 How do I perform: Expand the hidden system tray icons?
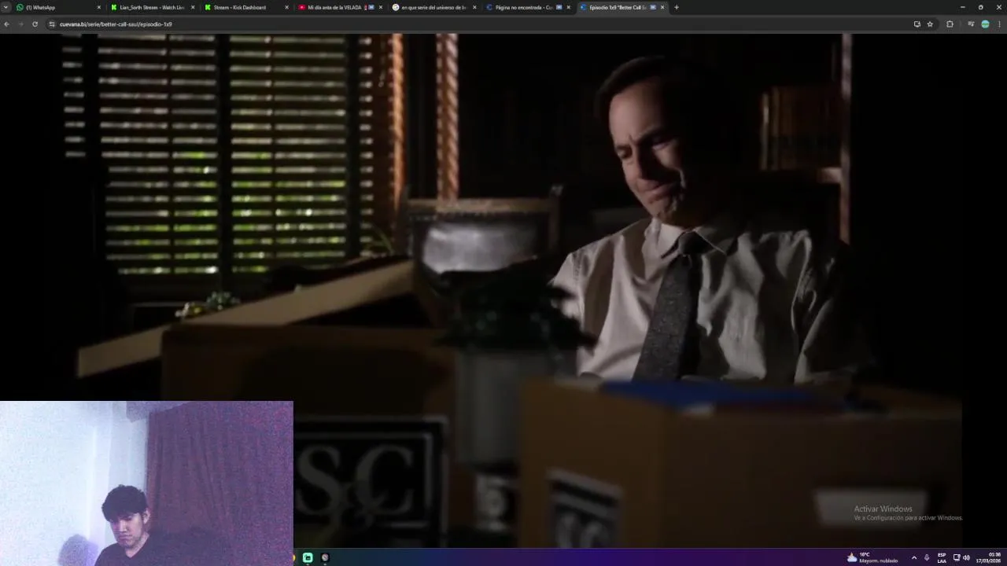coord(914,557)
